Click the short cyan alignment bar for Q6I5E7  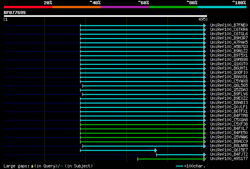118,151
